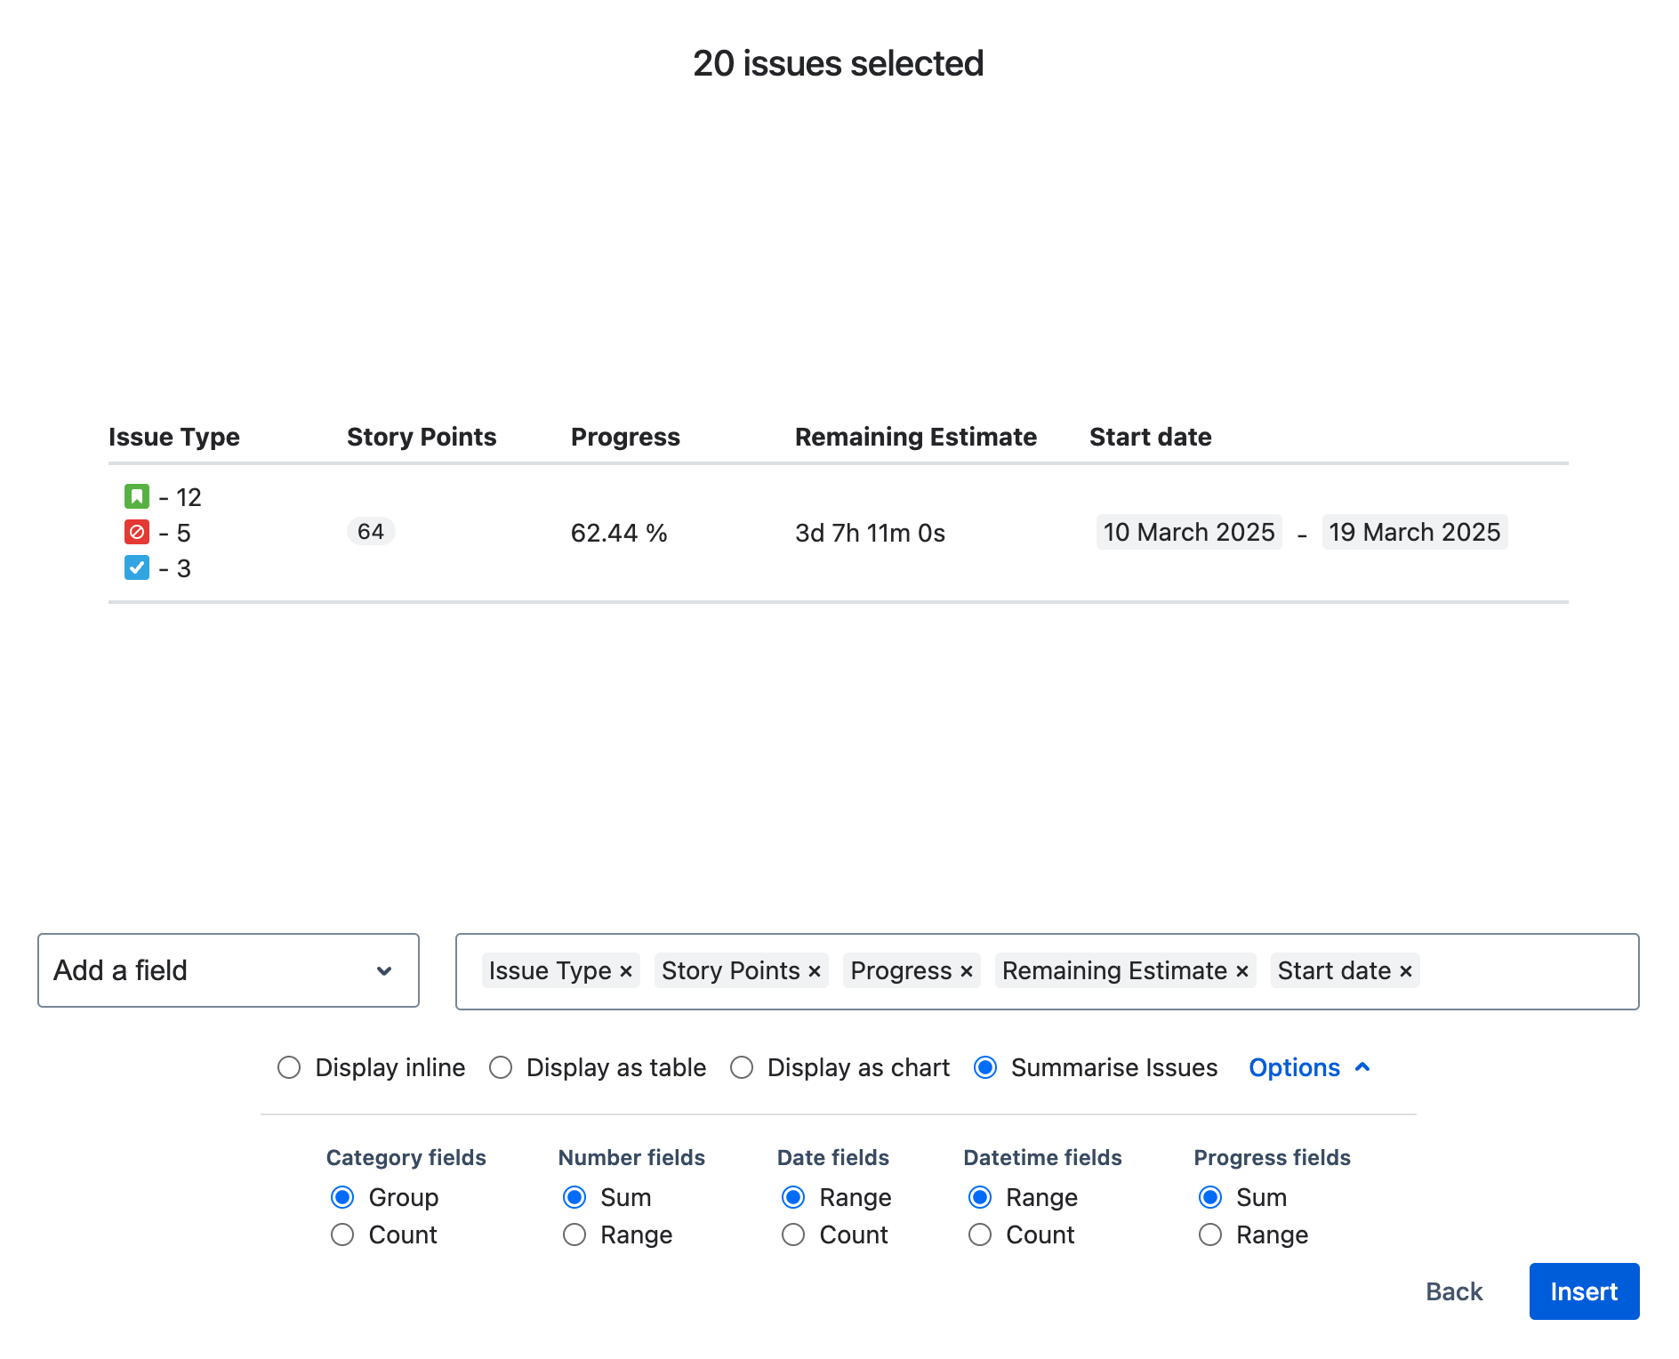Choose Sum under Progress fields

pyautogui.click(x=1210, y=1197)
